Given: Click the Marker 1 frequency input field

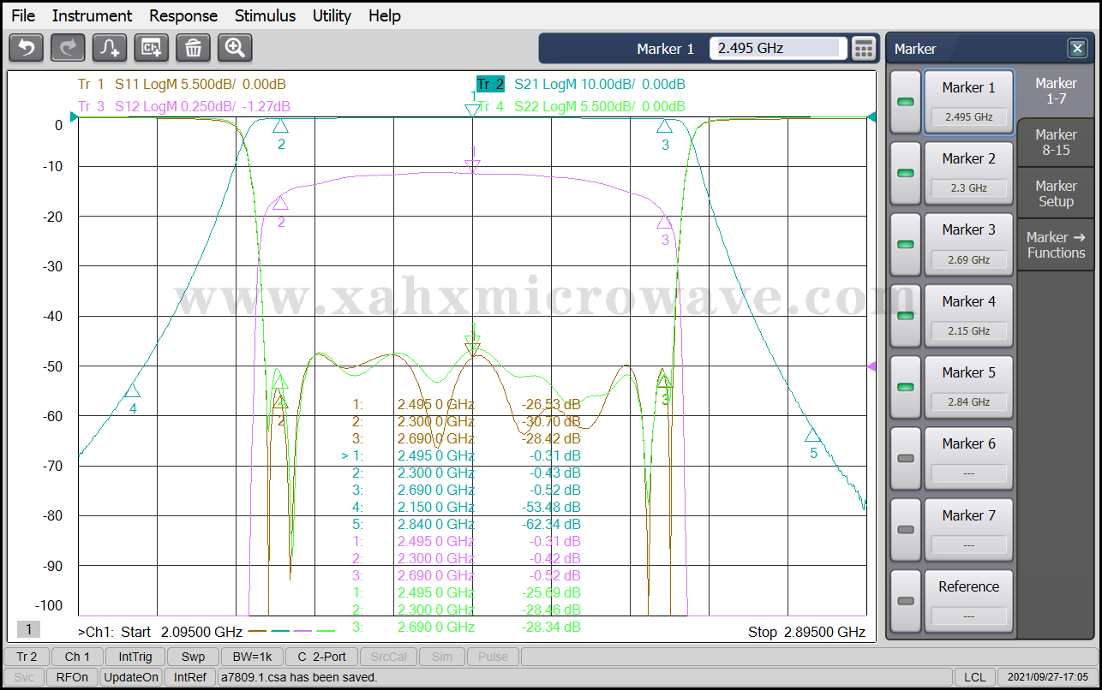Looking at the screenshot, I should [778, 48].
